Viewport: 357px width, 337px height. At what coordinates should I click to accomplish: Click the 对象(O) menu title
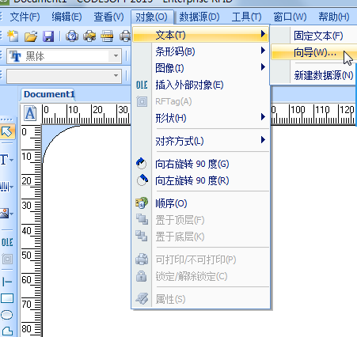click(x=152, y=17)
